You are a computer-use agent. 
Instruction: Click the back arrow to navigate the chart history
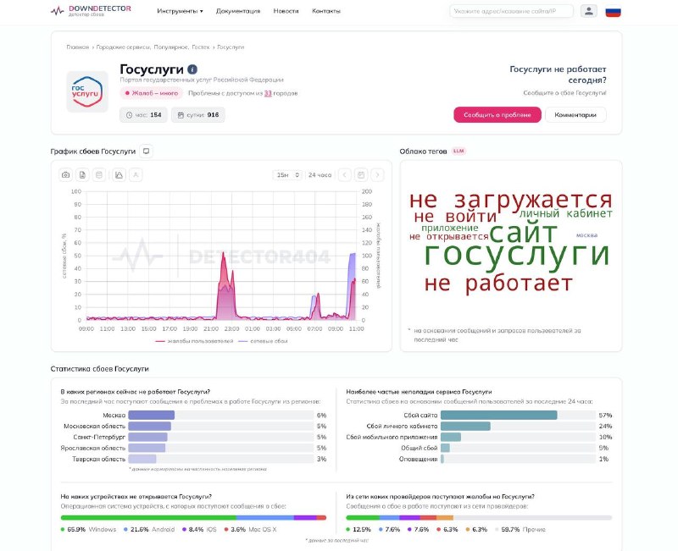tap(346, 174)
